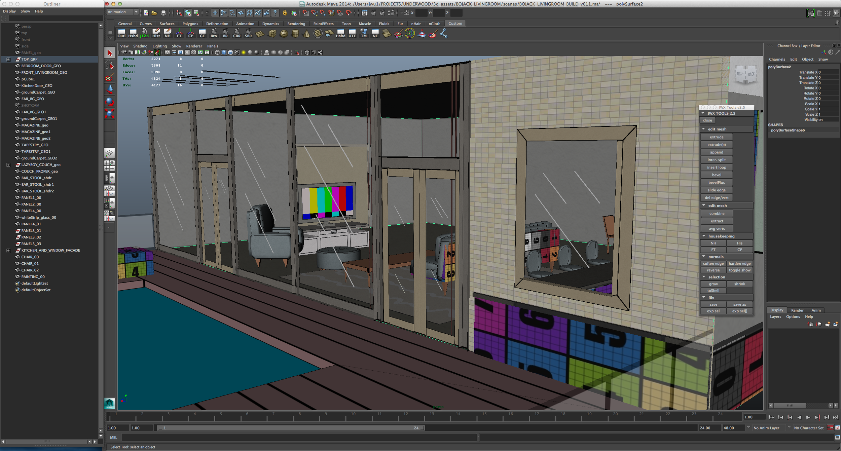The image size is (841, 451).
Task: Click the save scene icon in status line
Action: click(x=163, y=13)
